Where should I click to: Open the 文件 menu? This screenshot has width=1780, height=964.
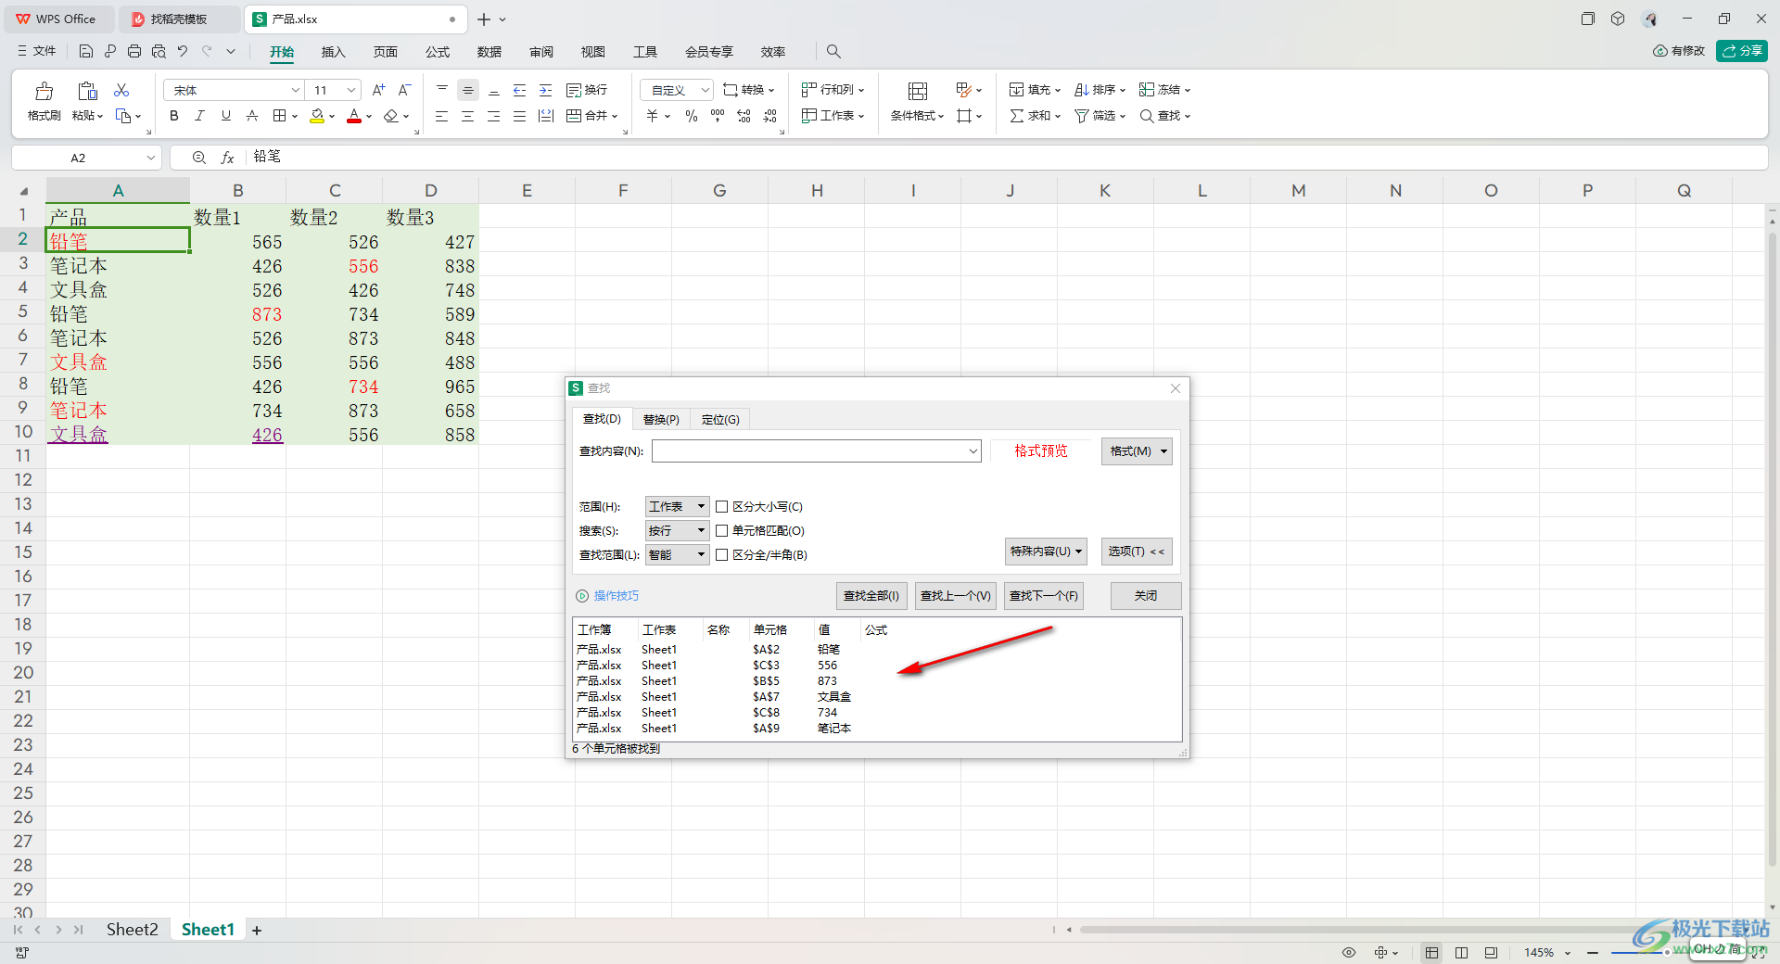(37, 51)
